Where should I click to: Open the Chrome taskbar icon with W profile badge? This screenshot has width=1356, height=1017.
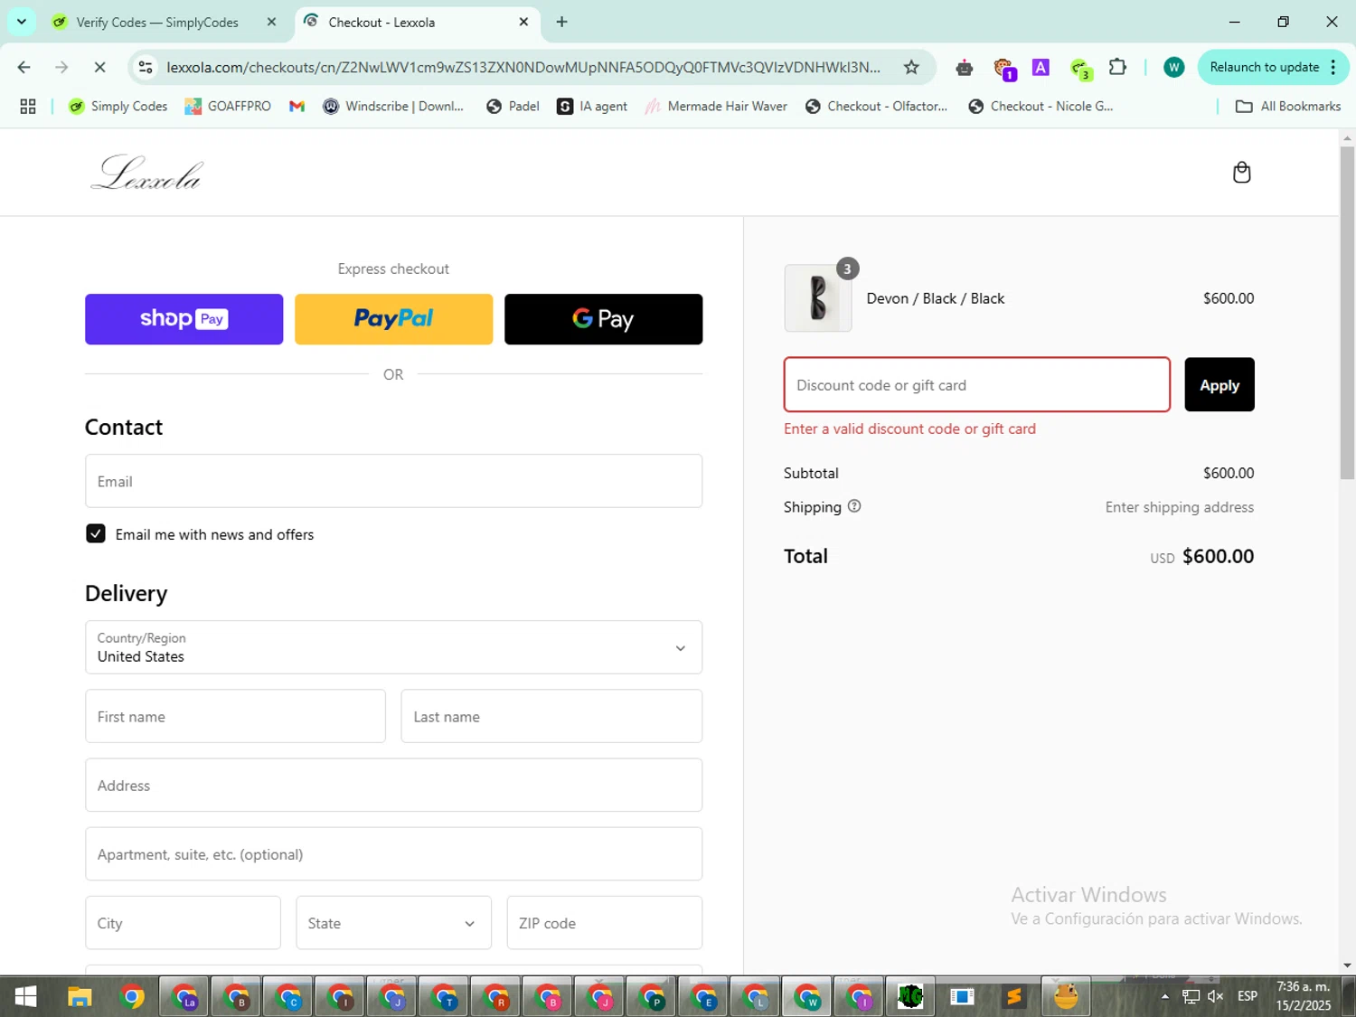(x=807, y=996)
